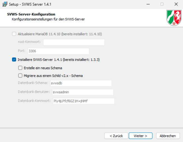Click the Datenbank-Kennwort password field
This screenshot has height=142, width=183.
pyautogui.click(x=84, y=101)
